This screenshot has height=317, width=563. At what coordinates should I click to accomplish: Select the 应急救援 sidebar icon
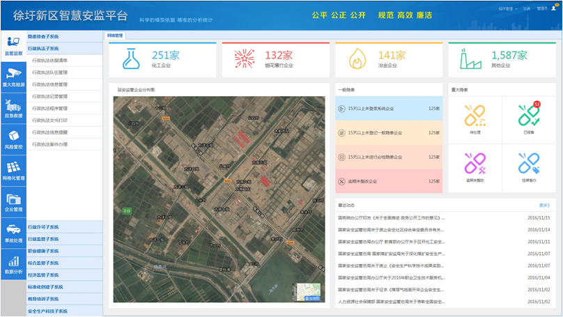[13, 108]
